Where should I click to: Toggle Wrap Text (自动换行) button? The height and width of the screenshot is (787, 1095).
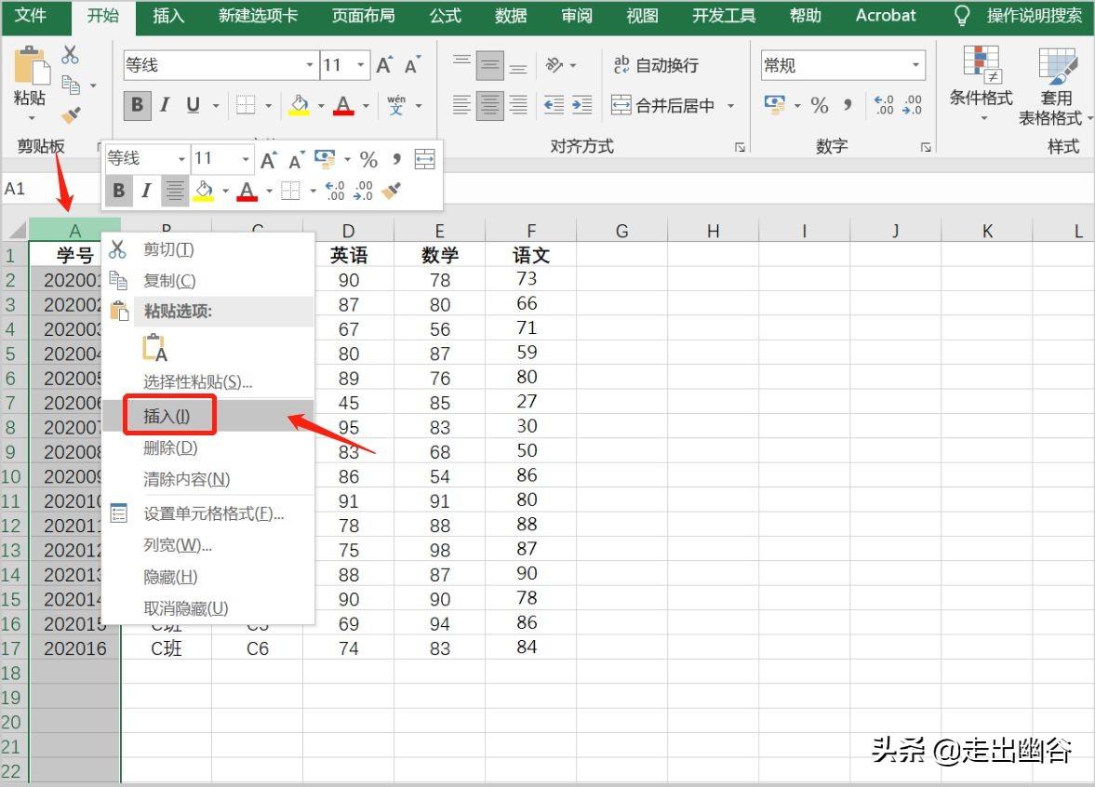656,65
